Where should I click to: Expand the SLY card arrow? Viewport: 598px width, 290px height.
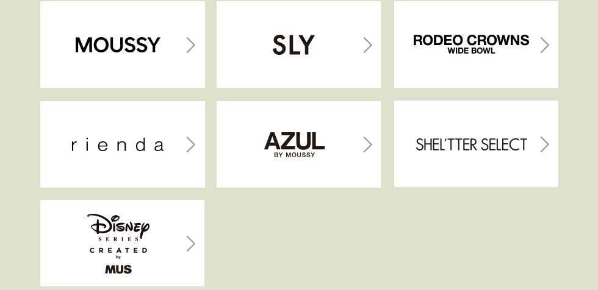pos(367,45)
